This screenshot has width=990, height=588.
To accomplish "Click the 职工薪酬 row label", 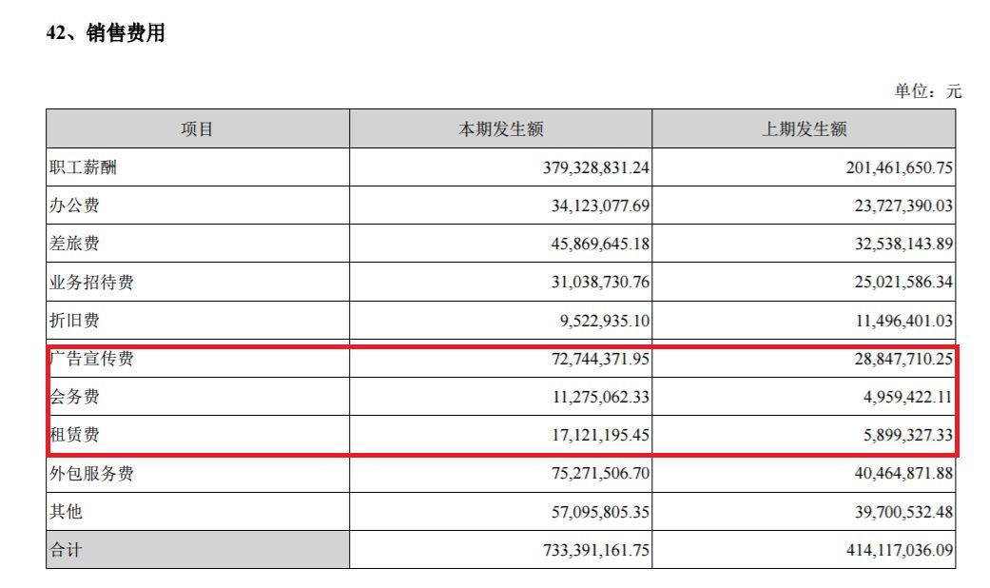I will (83, 167).
